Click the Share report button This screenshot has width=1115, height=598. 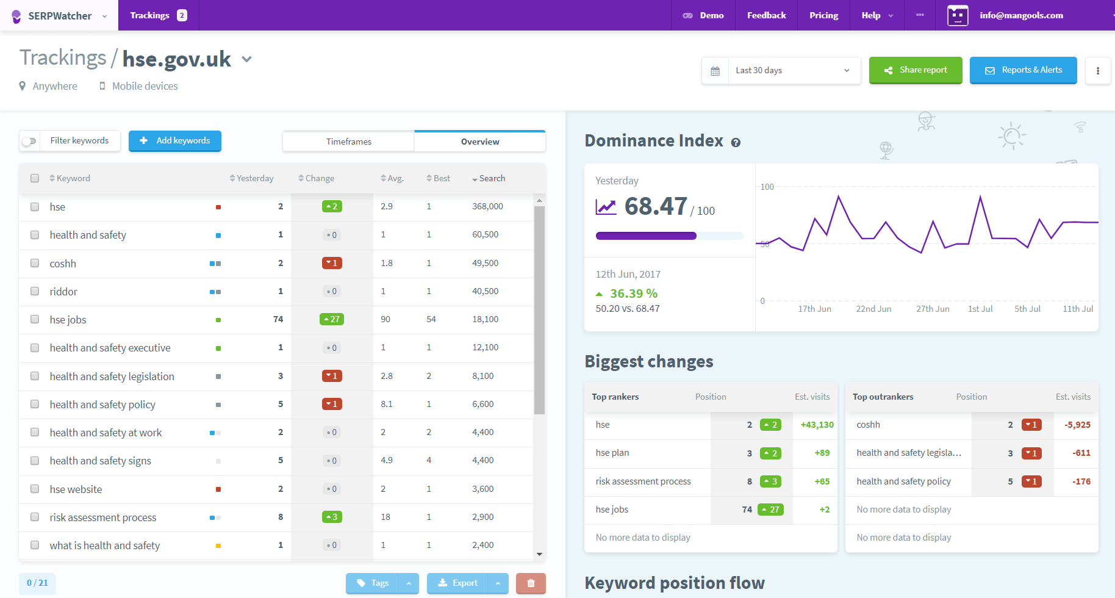916,71
